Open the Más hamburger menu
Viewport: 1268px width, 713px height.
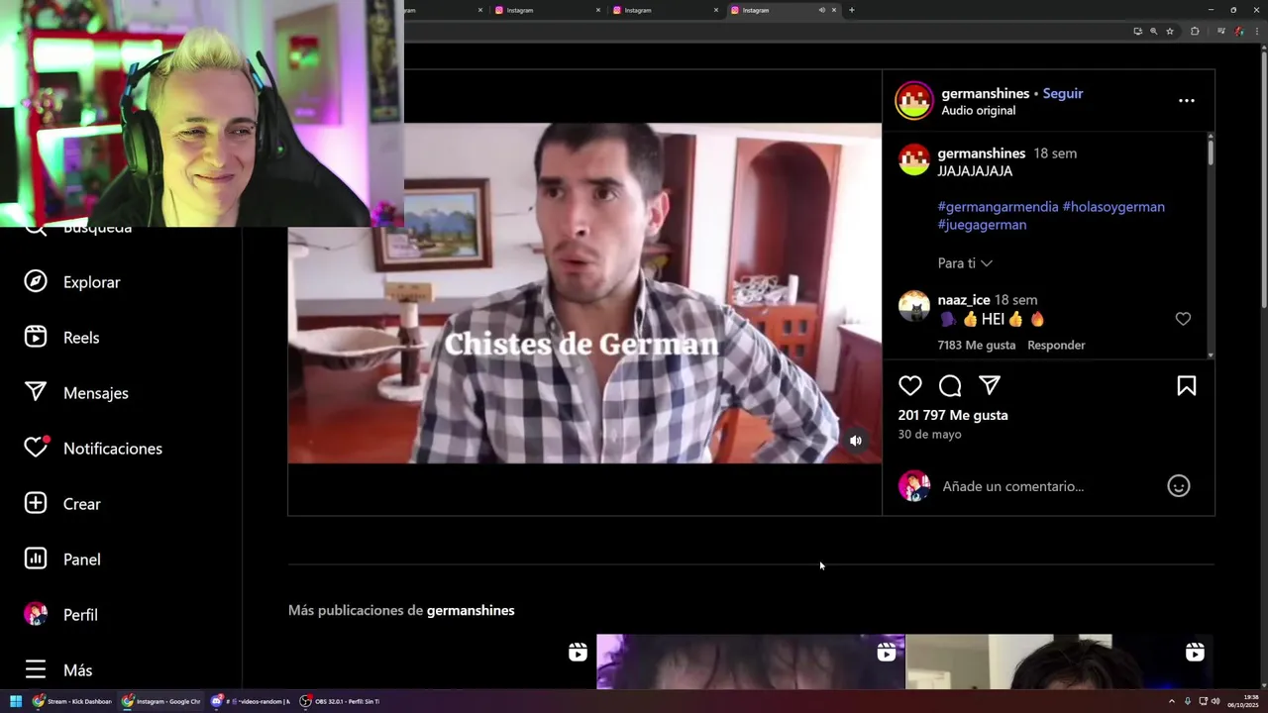[x=36, y=670]
